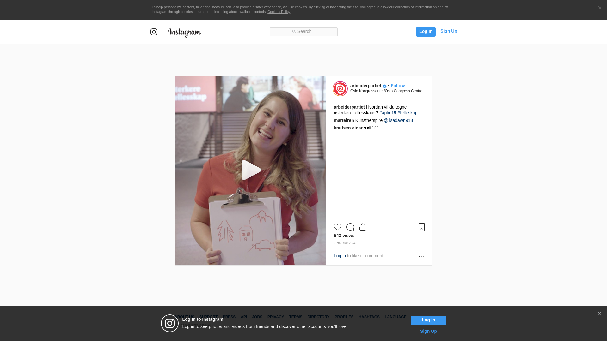The width and height of the screenshot is (607, 341).
Task: Click the share post icon
Action: tap(363, 227)
